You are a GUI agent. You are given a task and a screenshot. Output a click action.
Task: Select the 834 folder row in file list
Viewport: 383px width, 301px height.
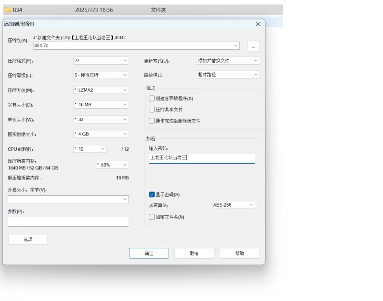(x=143, y=10)
